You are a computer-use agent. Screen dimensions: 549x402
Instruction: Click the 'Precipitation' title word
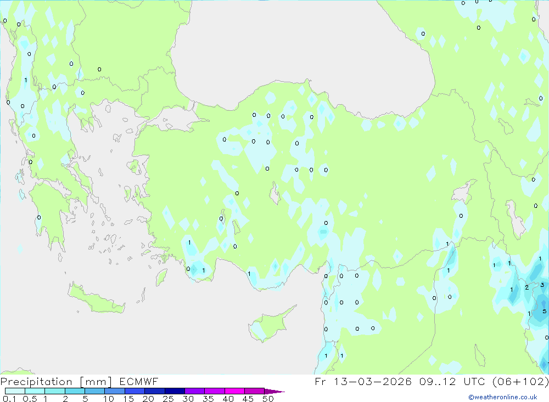click(36, 381)
